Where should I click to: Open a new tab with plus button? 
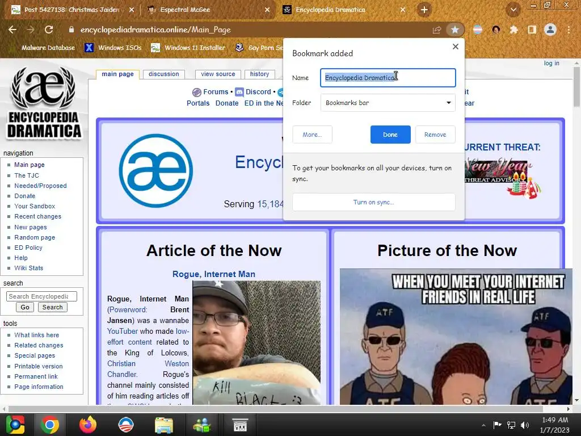coord(424,10)
